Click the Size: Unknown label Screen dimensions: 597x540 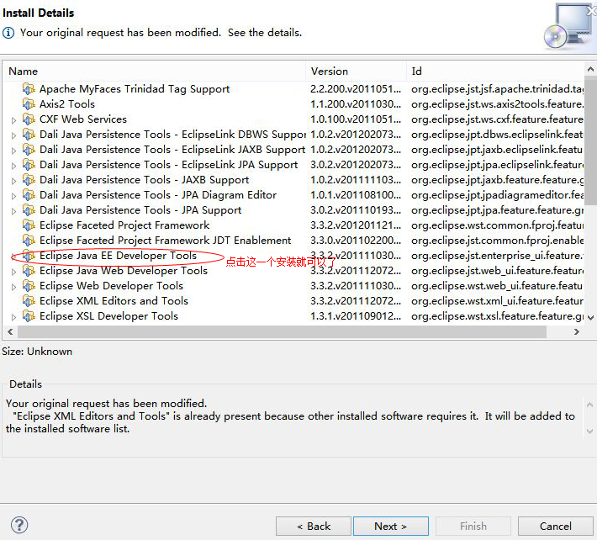(37, 351)
